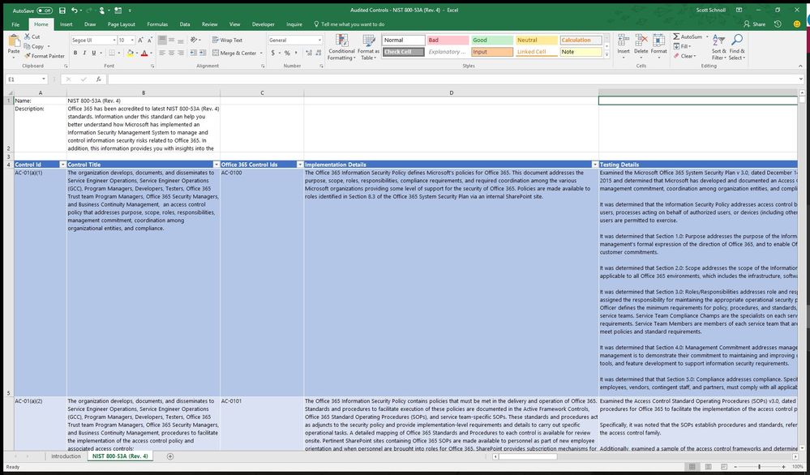Image resolution: width=810 pixels, height=475 pixels.
Task: Click the Copy button
Action: pyautogui.click(x=34, y=46)
